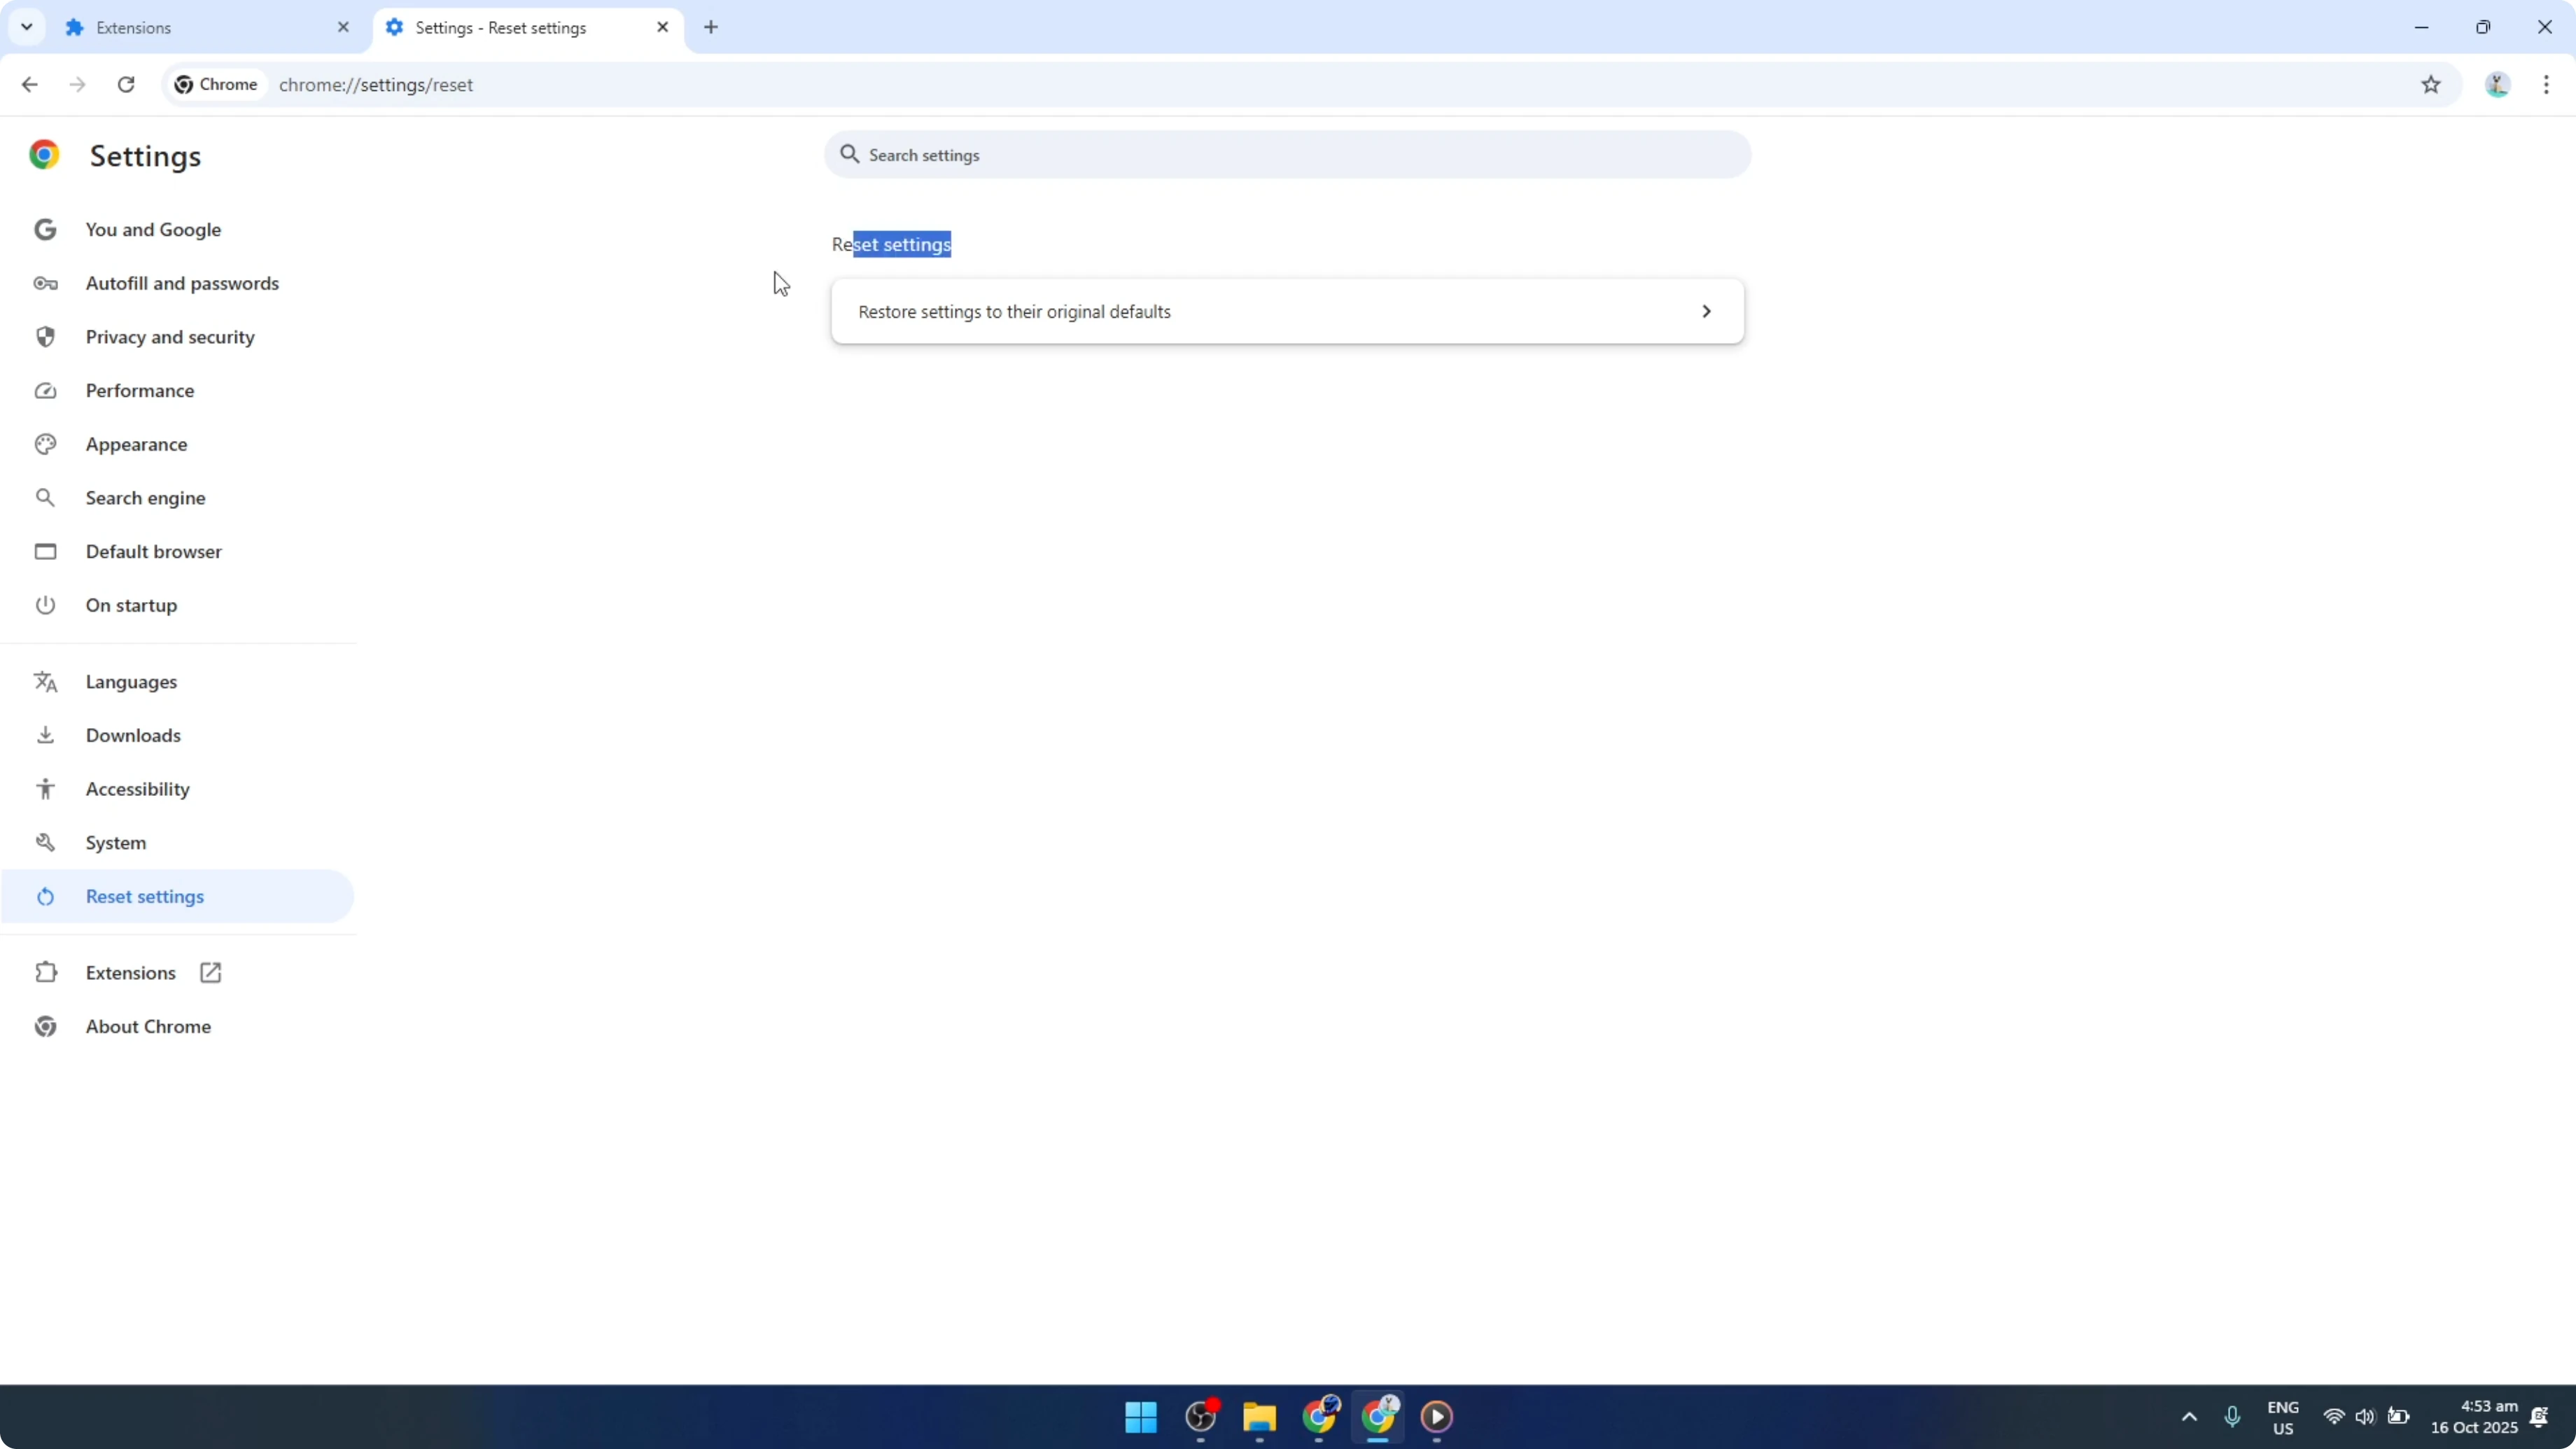Click the Search settings field
The image size is (2576, 1449).
[1286, 155]
